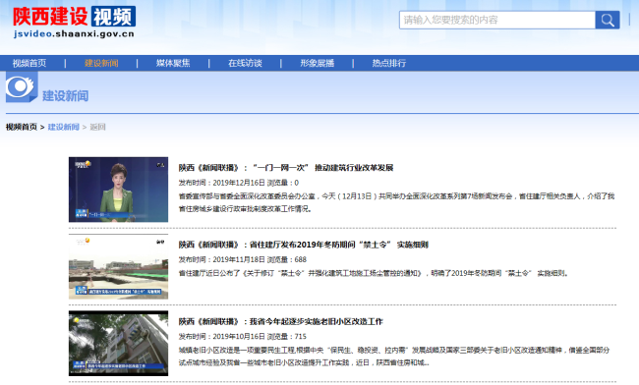This screenshot has width=639, height=385.
Task: Open the news anchor video thumbnail
Action: pyautogui.click(x=118, y=190)
